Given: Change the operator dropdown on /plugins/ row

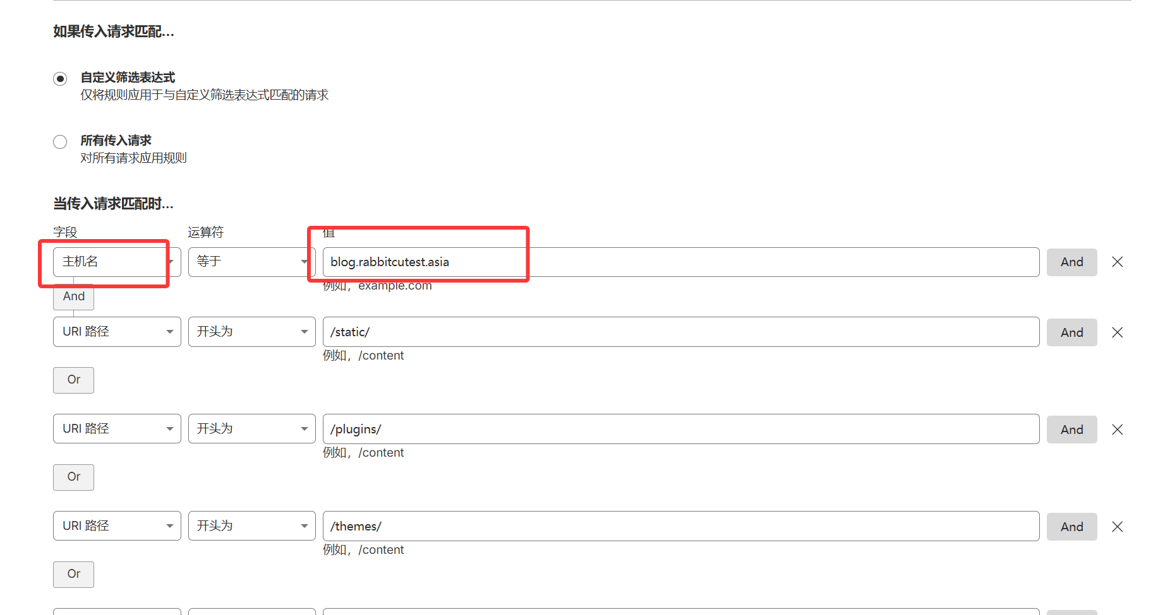Looking at the screenshot, I should (251, 429).
